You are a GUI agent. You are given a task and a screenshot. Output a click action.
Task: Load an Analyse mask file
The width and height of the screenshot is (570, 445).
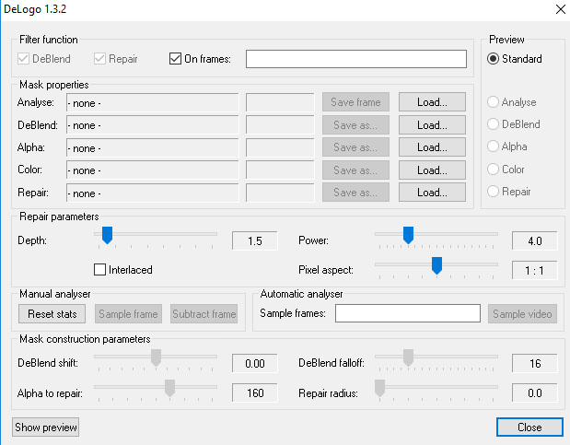click(432, 102)
